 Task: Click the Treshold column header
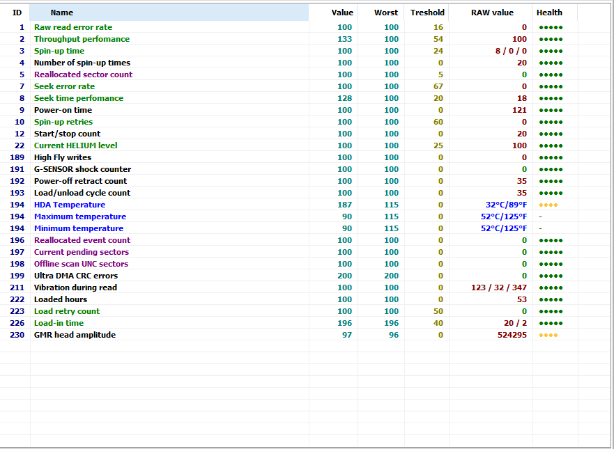click(427, 13)
